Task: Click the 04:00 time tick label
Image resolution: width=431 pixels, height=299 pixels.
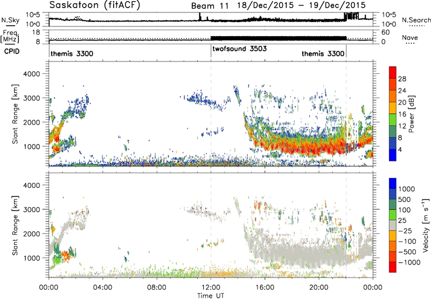Action: (103, 288)
